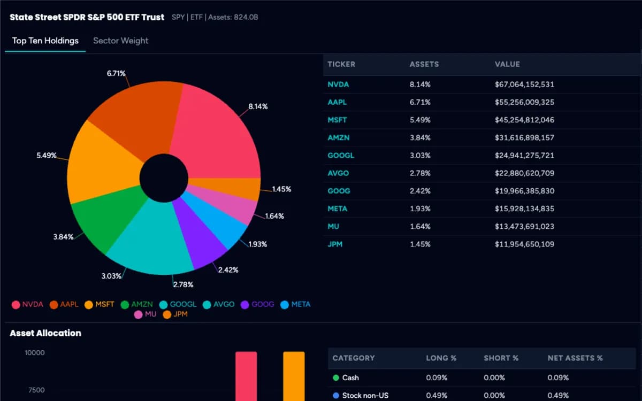Click the orange bar in allocation chart

point(294,376)
